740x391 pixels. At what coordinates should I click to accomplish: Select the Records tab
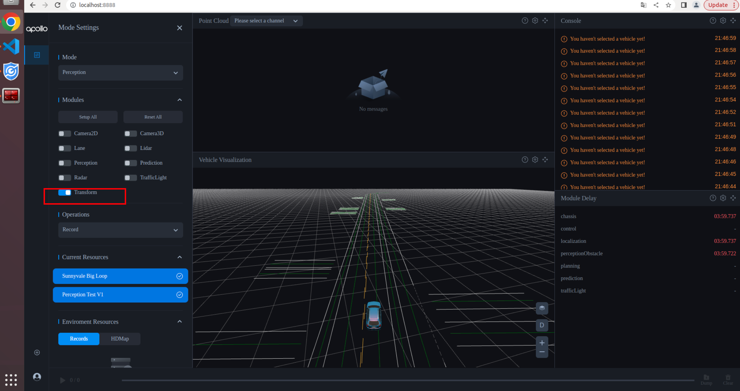[79, 339]
